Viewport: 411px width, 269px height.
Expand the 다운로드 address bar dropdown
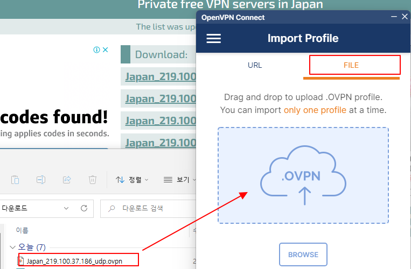(66, 208)
